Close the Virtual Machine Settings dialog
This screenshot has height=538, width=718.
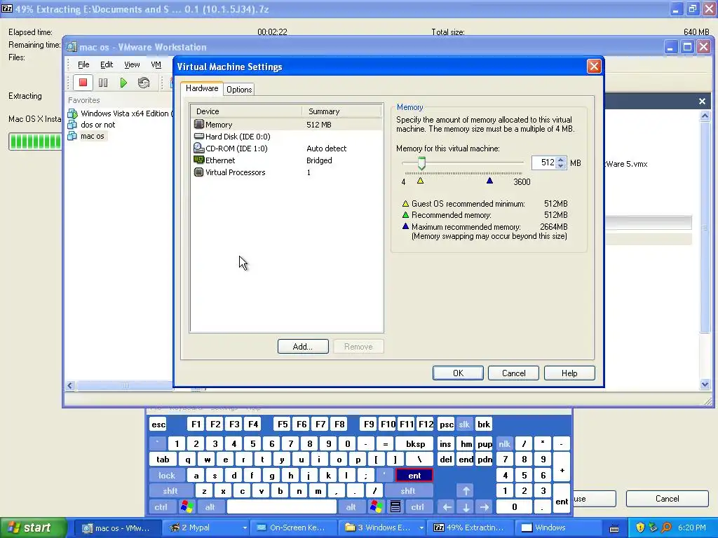[x=594, y=67]
